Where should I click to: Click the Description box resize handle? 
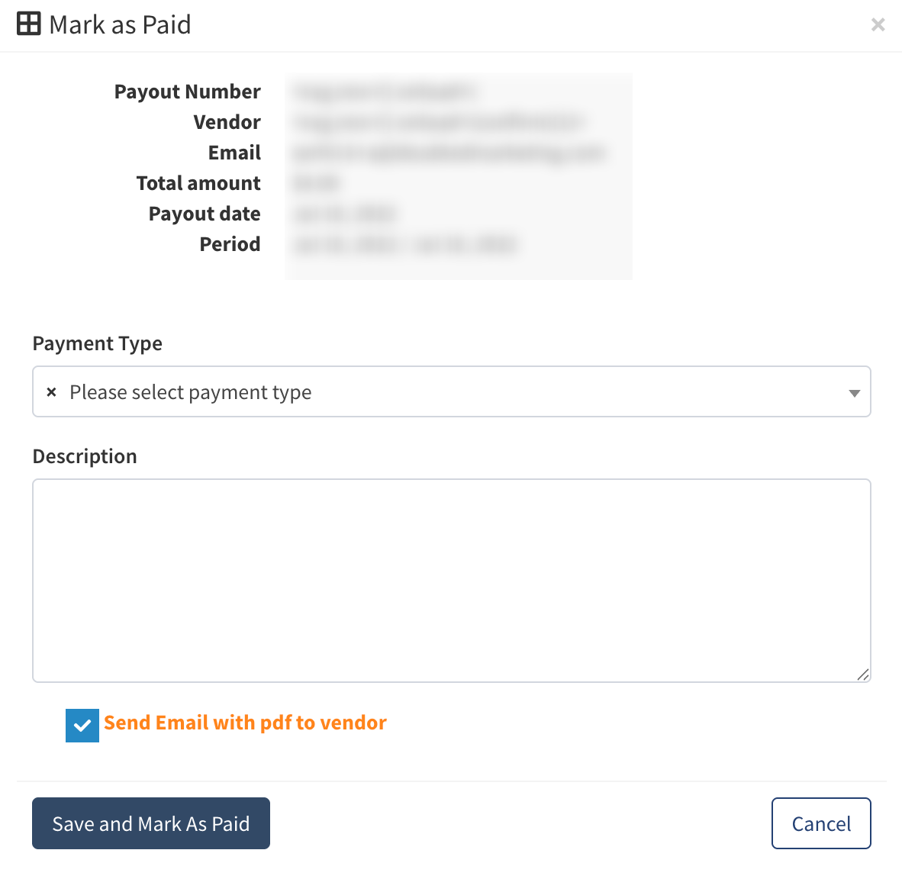pos(862,675)
